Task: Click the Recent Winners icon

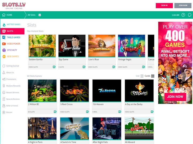Action: click(x=4, y=92)
